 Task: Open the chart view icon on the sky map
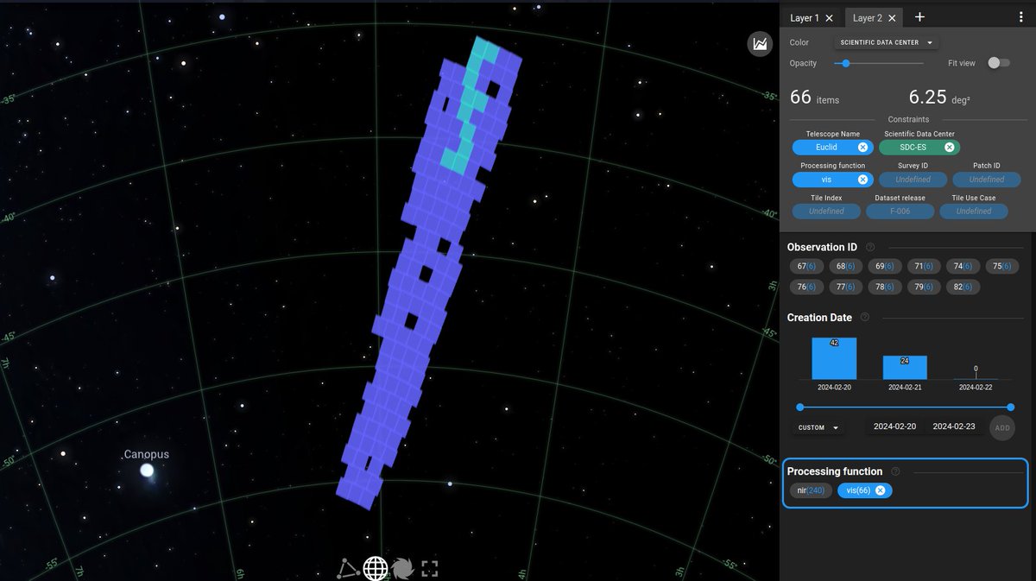(760, 44)
